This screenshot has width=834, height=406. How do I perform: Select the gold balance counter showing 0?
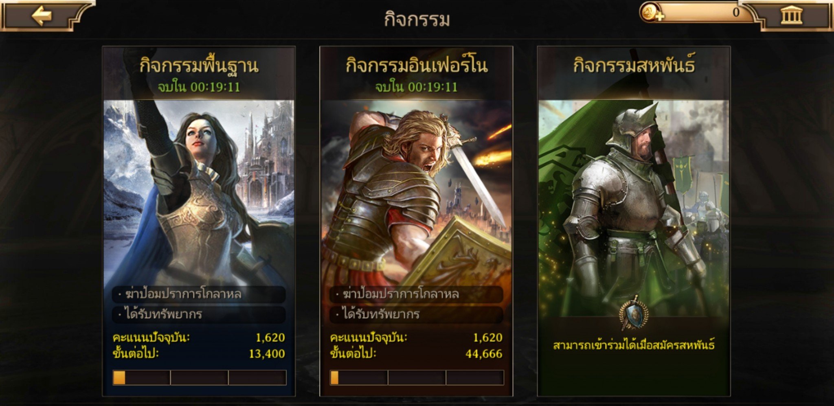699,12
